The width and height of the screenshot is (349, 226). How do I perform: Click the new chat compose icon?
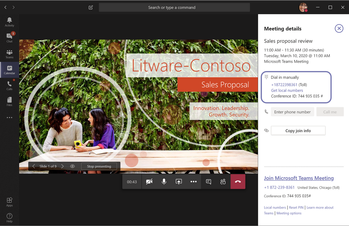(x=91, y=7)
